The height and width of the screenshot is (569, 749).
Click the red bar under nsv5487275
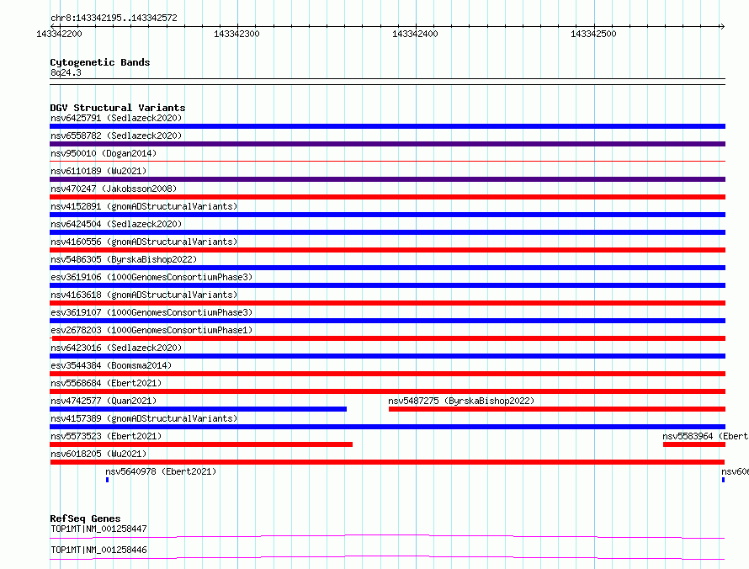pyautogui.click(x=557, y=409)
